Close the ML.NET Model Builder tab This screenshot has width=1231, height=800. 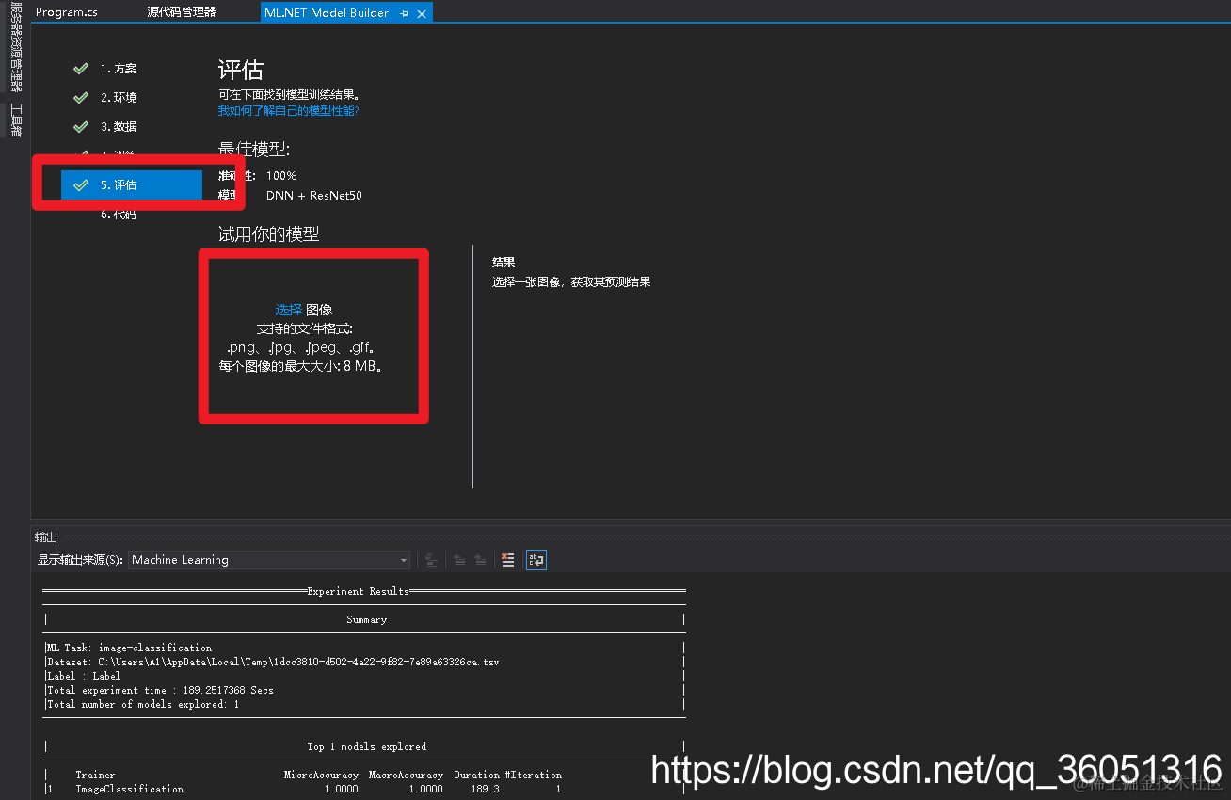click(x=421, y=12)
